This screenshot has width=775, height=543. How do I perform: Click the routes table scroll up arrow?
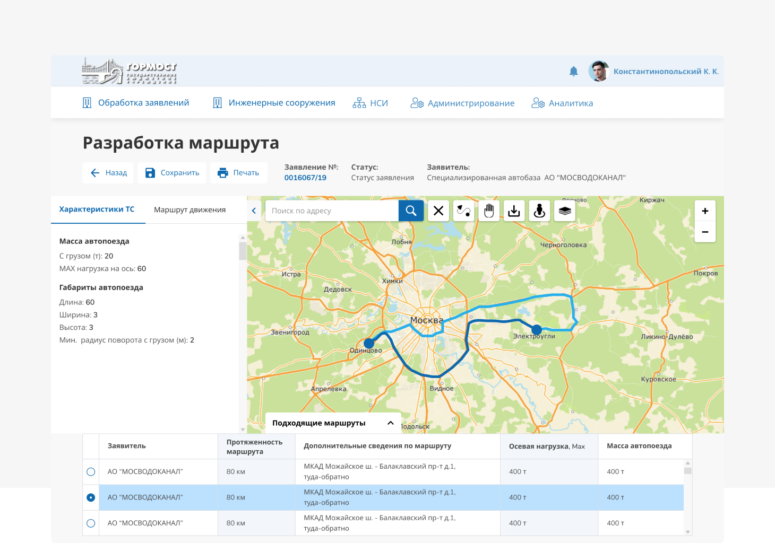click(688, 463)
